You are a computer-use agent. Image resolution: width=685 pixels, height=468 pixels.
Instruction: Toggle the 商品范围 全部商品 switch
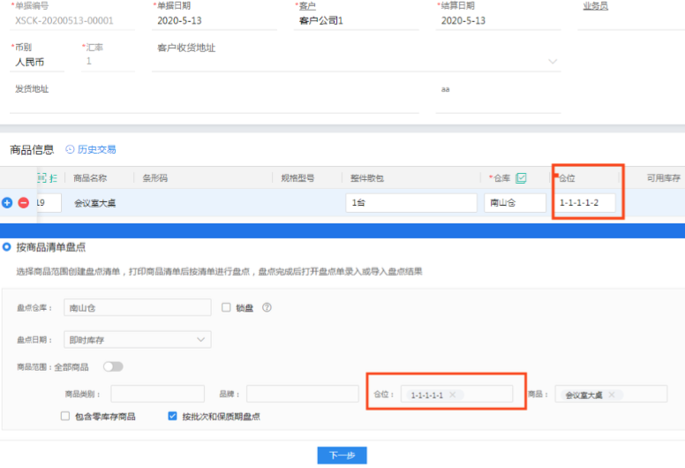pyautogui.click(x=113, y=366)
